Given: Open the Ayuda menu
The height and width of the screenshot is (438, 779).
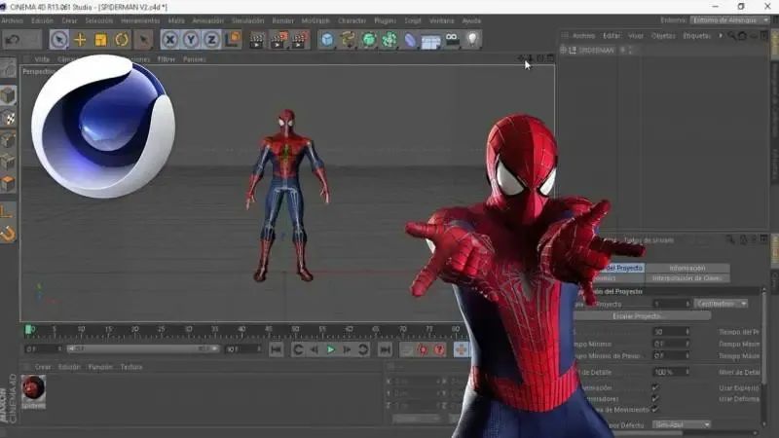Looking at the screenshot, I should [x=471, y=20].
